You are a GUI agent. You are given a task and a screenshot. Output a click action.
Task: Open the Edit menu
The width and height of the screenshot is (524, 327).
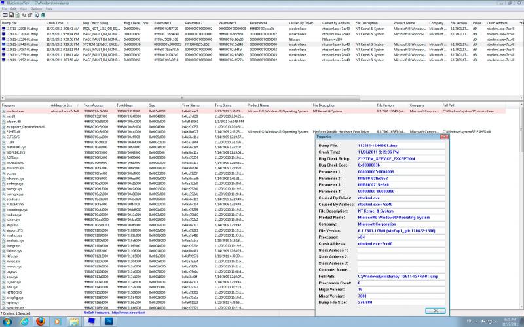click(13, 9)
